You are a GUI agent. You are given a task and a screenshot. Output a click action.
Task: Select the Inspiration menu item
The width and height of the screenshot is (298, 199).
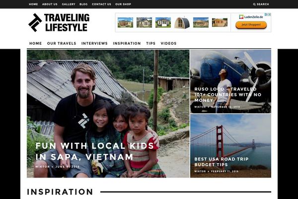point(127,43)
